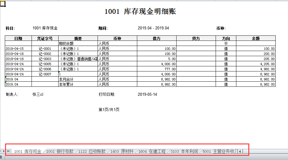Select the page footer 第1页/共1页
Screen dimensions: 288x160
point(109,110)
